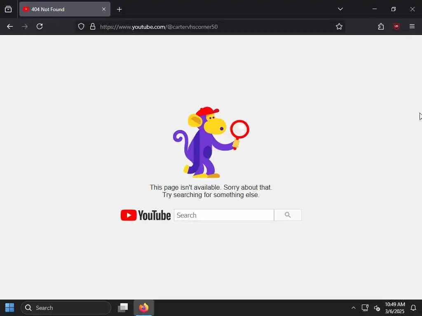
Task: Close the Firefox window
Action: pos(412,9)
